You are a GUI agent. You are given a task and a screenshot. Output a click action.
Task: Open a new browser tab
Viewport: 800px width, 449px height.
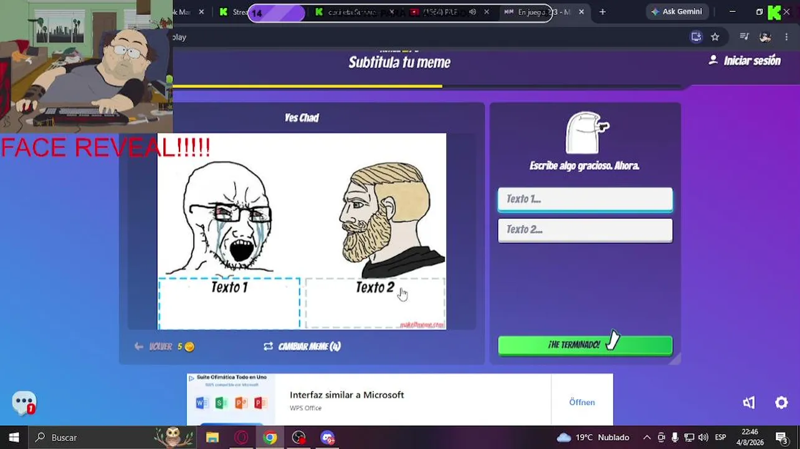coord(602,11)
